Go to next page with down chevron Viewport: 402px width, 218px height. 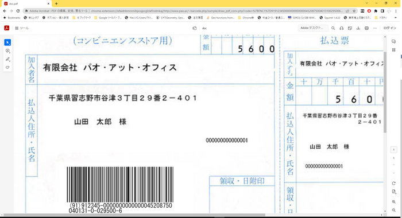tap(393, 173)
